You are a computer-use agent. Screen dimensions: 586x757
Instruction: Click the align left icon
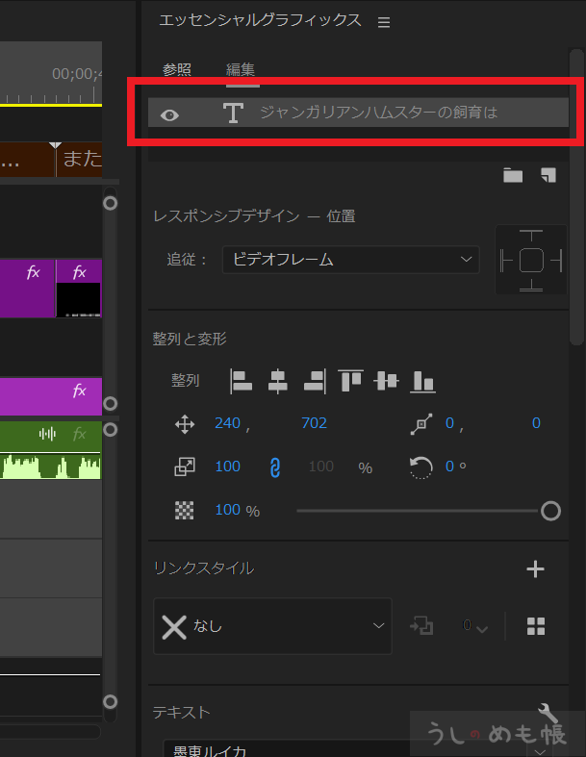pyautogui.click(x=241, y=381)
